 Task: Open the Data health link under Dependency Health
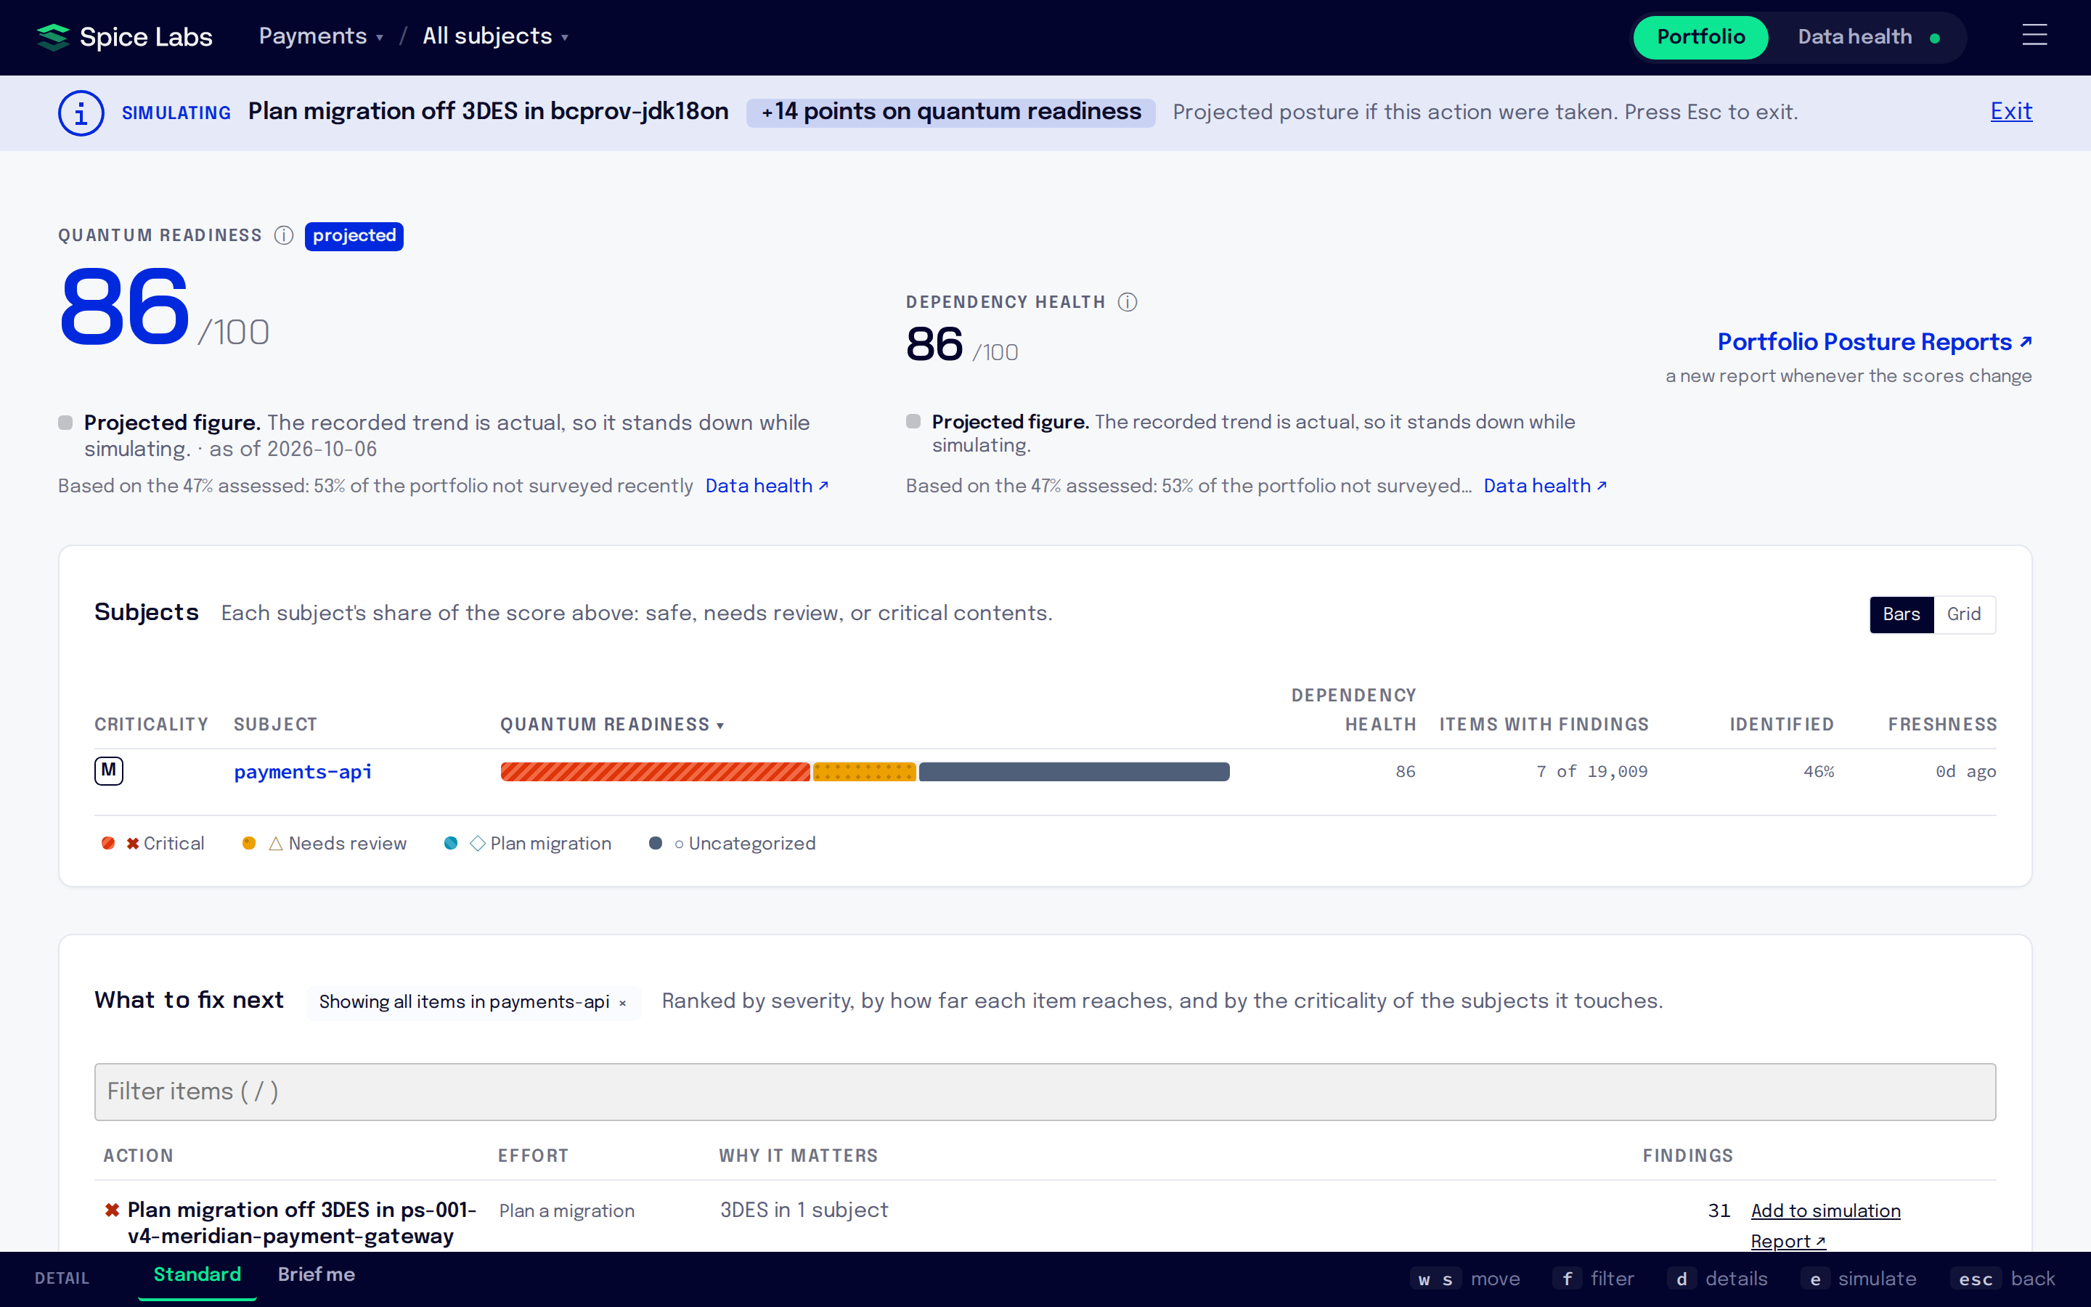(1545, 486)
